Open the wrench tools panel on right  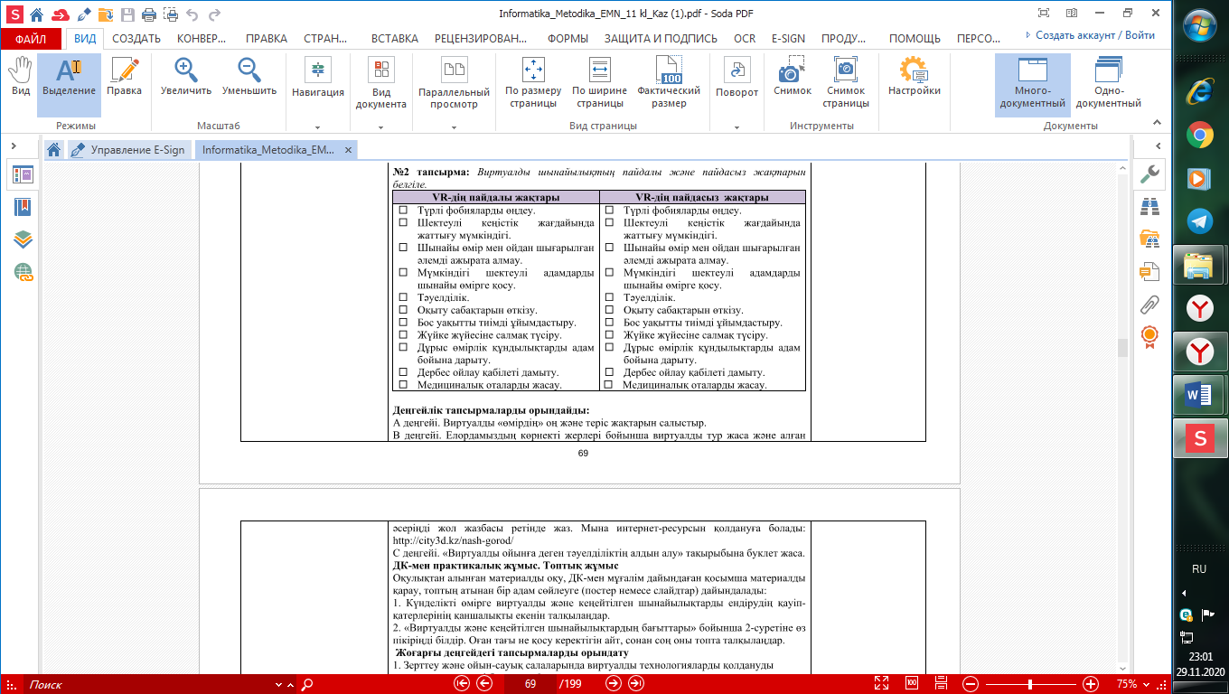tap(1150, 174)
